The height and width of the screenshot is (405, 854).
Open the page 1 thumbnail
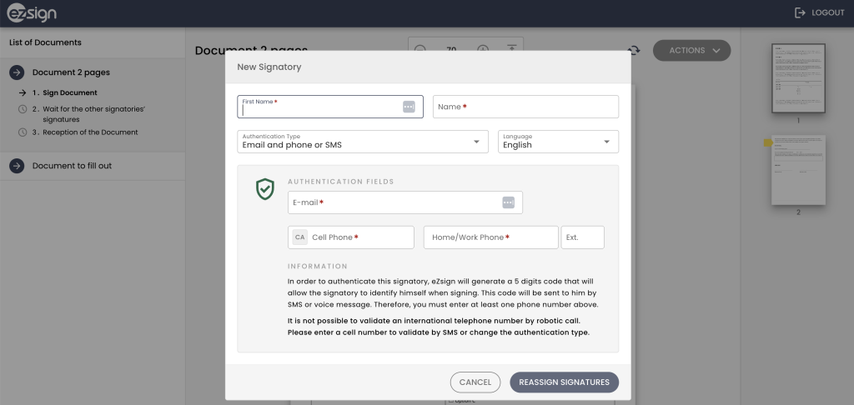(x=797, y=78)
